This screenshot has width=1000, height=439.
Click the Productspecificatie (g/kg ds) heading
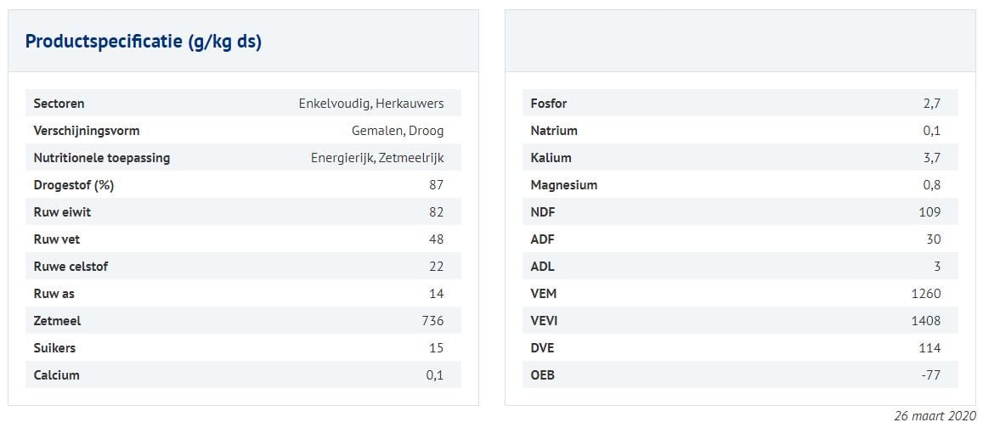[143, 42]
